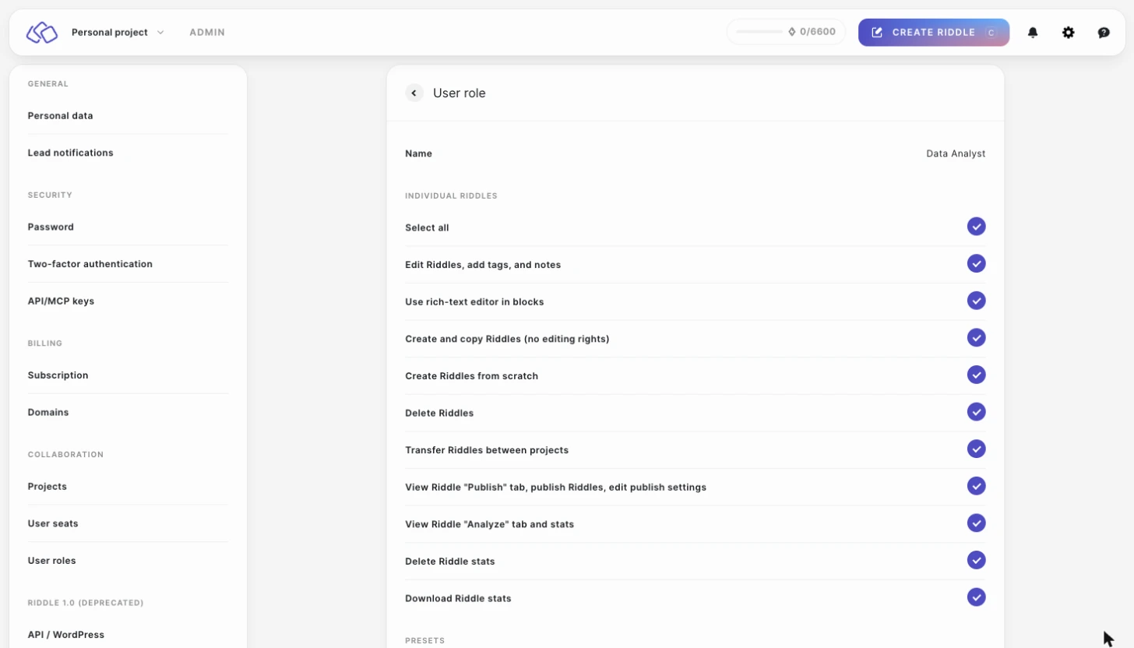Viewport: 1134px width, 648px height.
Task: Click the Riddle logo icon
Action: (42, 33)
